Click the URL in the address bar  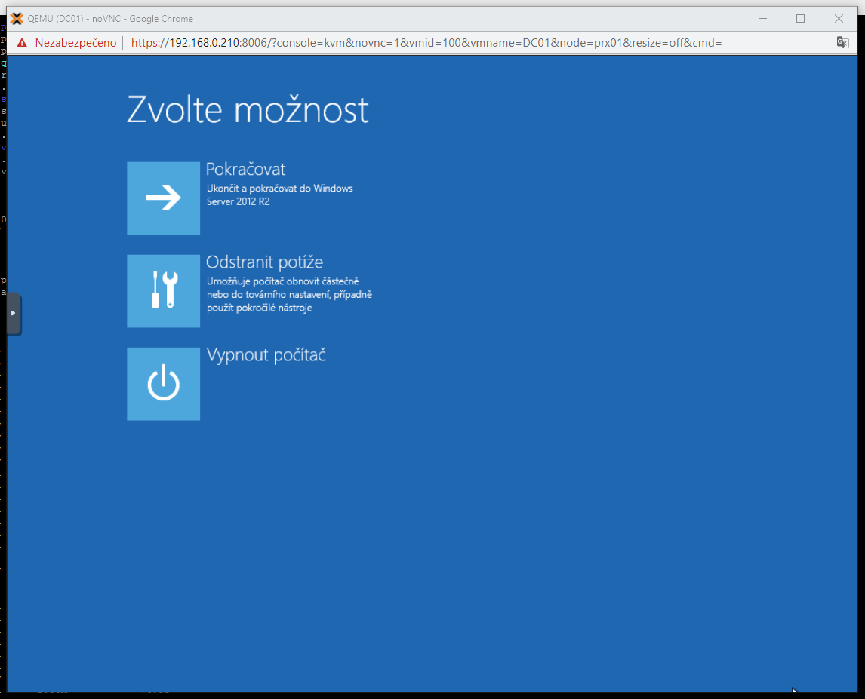(x=426, y=43)
